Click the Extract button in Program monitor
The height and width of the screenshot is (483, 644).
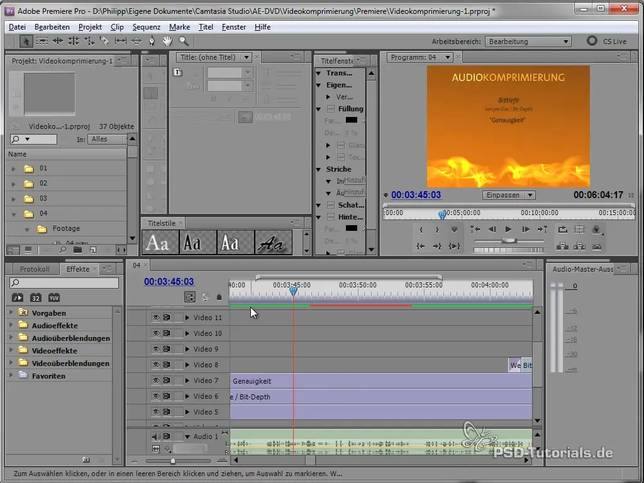coord(579,247)
